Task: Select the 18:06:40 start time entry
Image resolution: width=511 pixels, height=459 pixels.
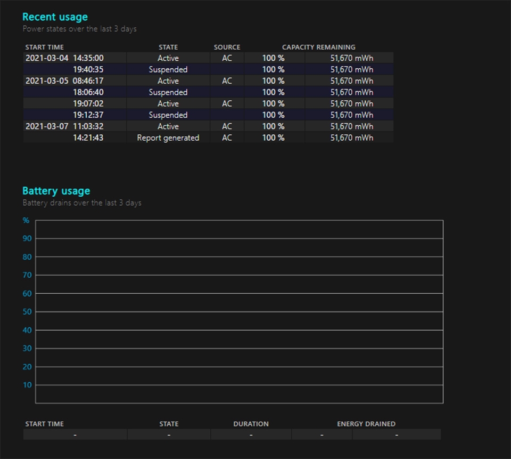Action: point(88,92)
